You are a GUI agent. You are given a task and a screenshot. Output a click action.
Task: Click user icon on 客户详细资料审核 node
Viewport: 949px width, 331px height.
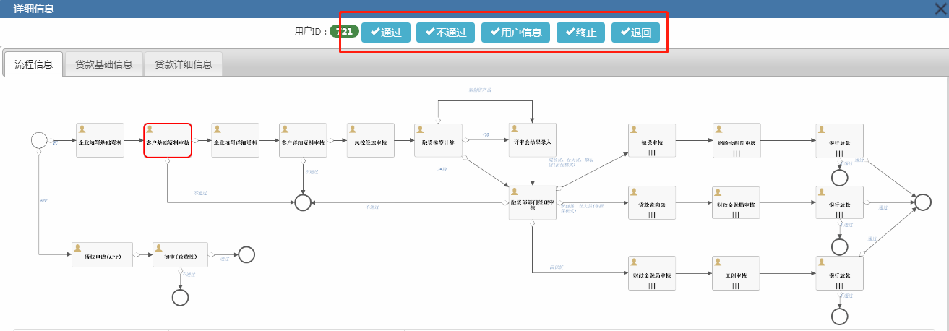[285, 129]
